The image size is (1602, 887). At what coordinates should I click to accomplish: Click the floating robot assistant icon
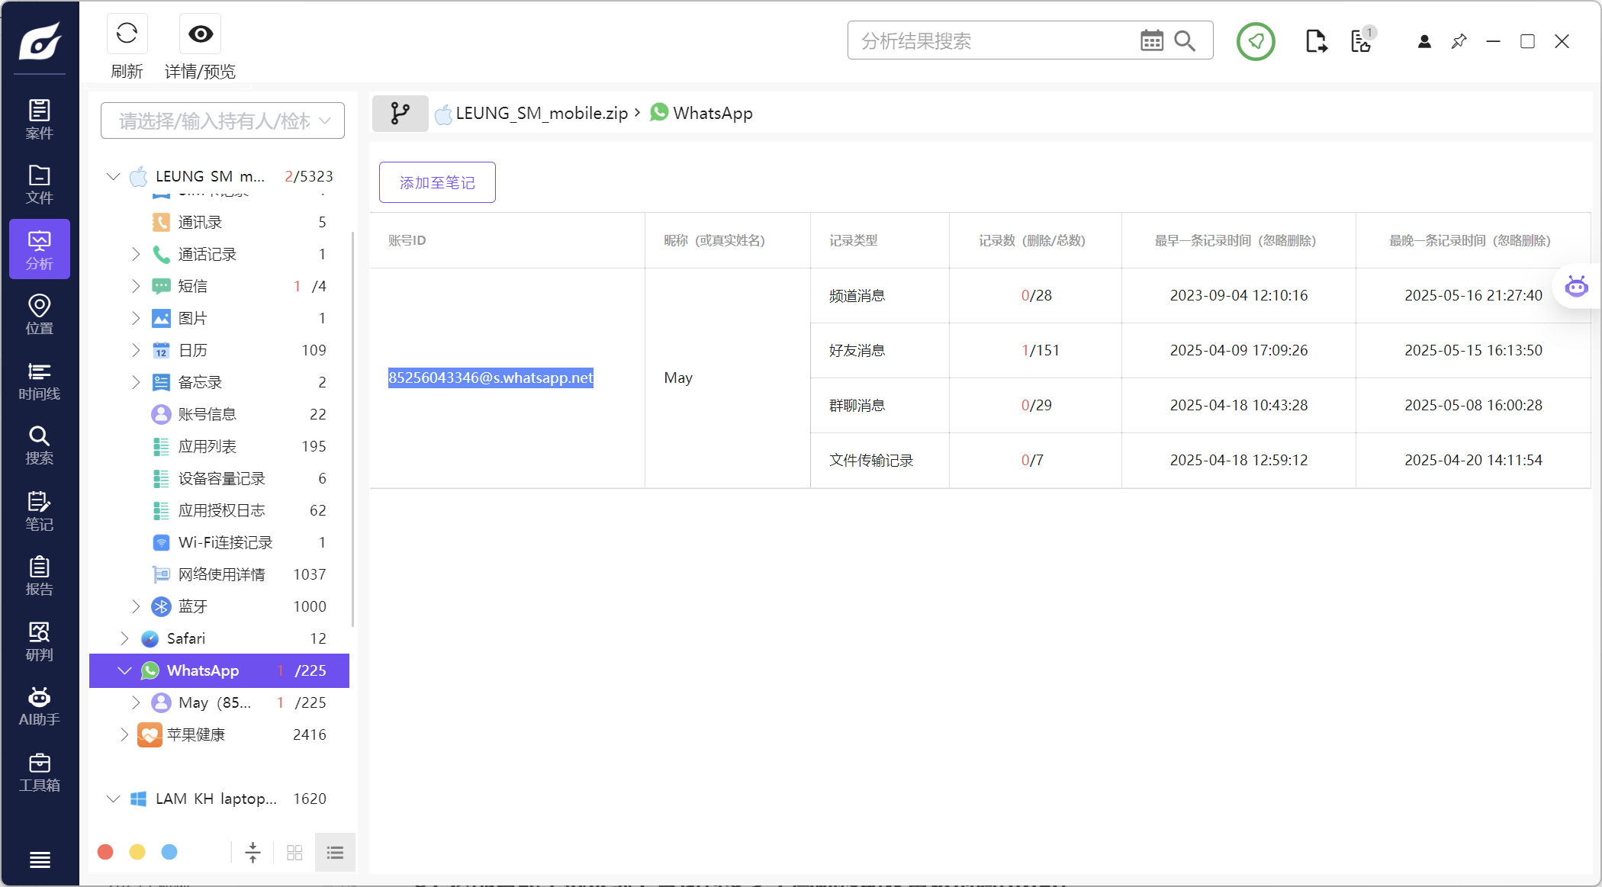(x=1576, y=287)
